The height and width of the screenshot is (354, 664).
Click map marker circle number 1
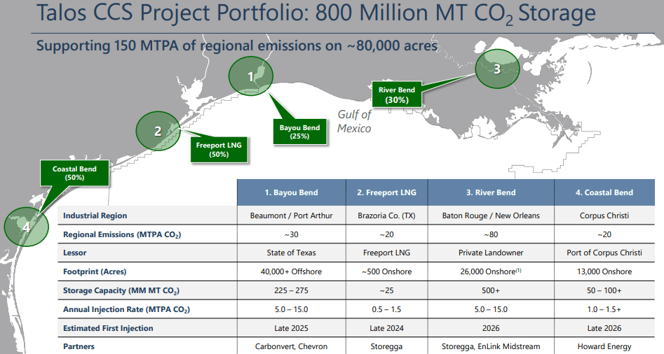tap(251, 76)
